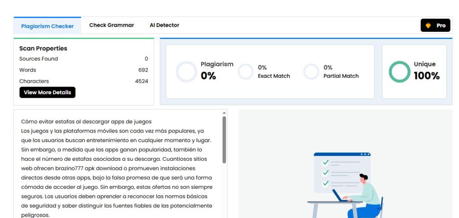Click the diamond icon on Pro button

click(x=428, y=26)
